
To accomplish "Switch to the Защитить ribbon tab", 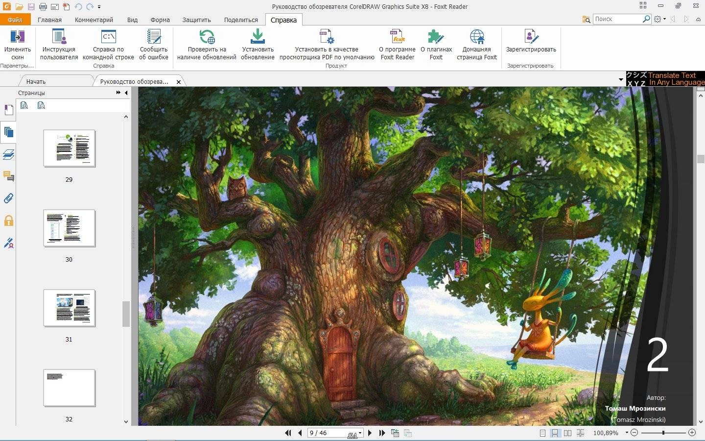I will click(197, 20).
